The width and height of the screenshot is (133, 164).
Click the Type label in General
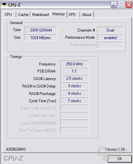[x=17, y=30]
